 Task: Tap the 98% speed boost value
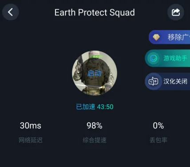point(95,126)
